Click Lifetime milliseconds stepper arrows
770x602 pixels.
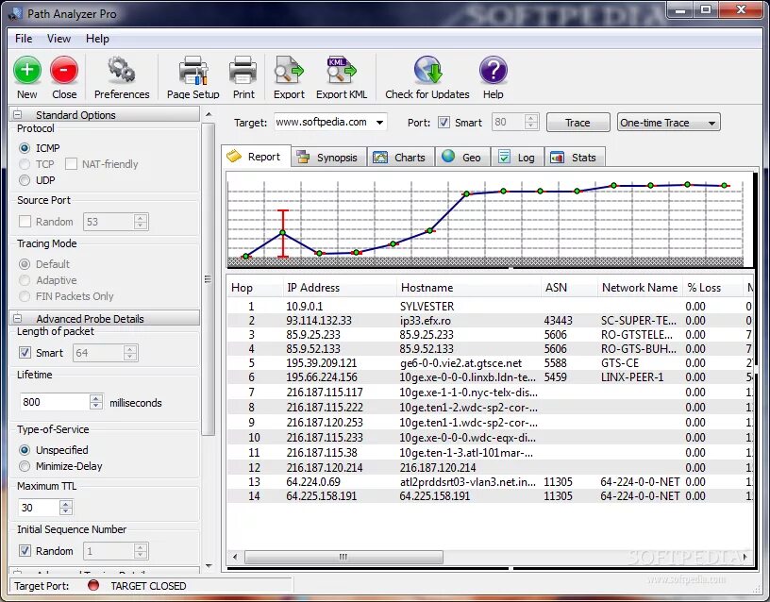[x=96, y=402]
